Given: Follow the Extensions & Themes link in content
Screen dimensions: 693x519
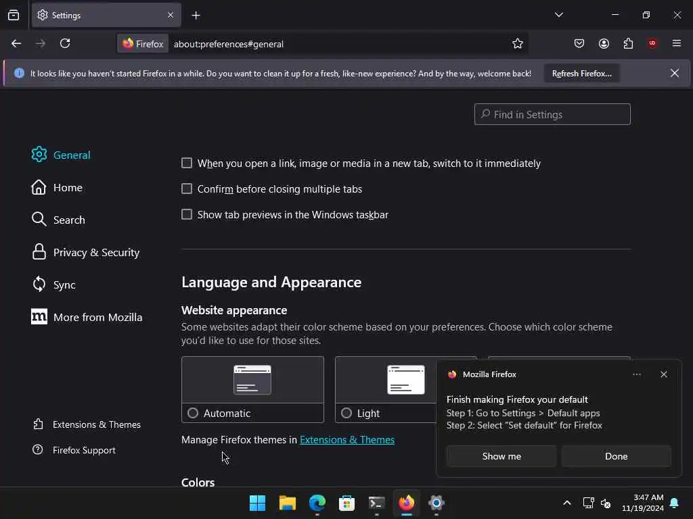Looking at the screenshot, I should pyautogui.click(x=347, y=439).
